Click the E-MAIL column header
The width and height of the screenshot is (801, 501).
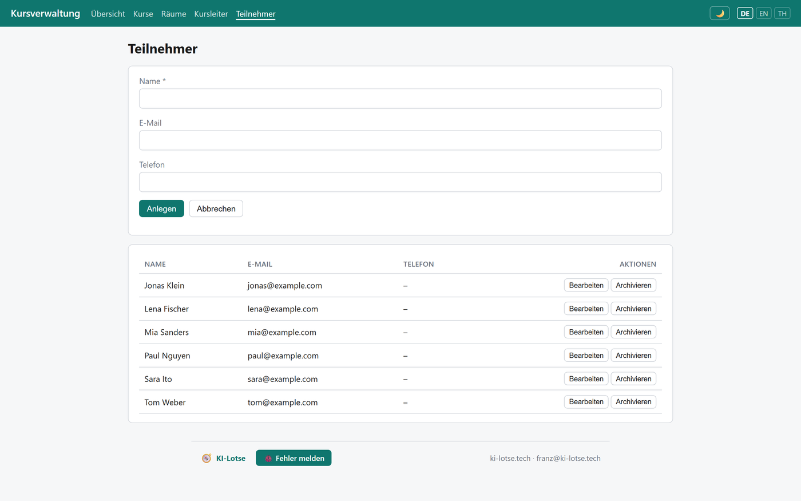260,264
